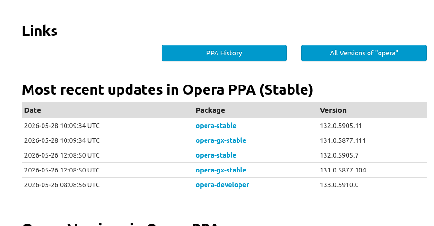Select version text 133.0.5910.0

[339, 185]
